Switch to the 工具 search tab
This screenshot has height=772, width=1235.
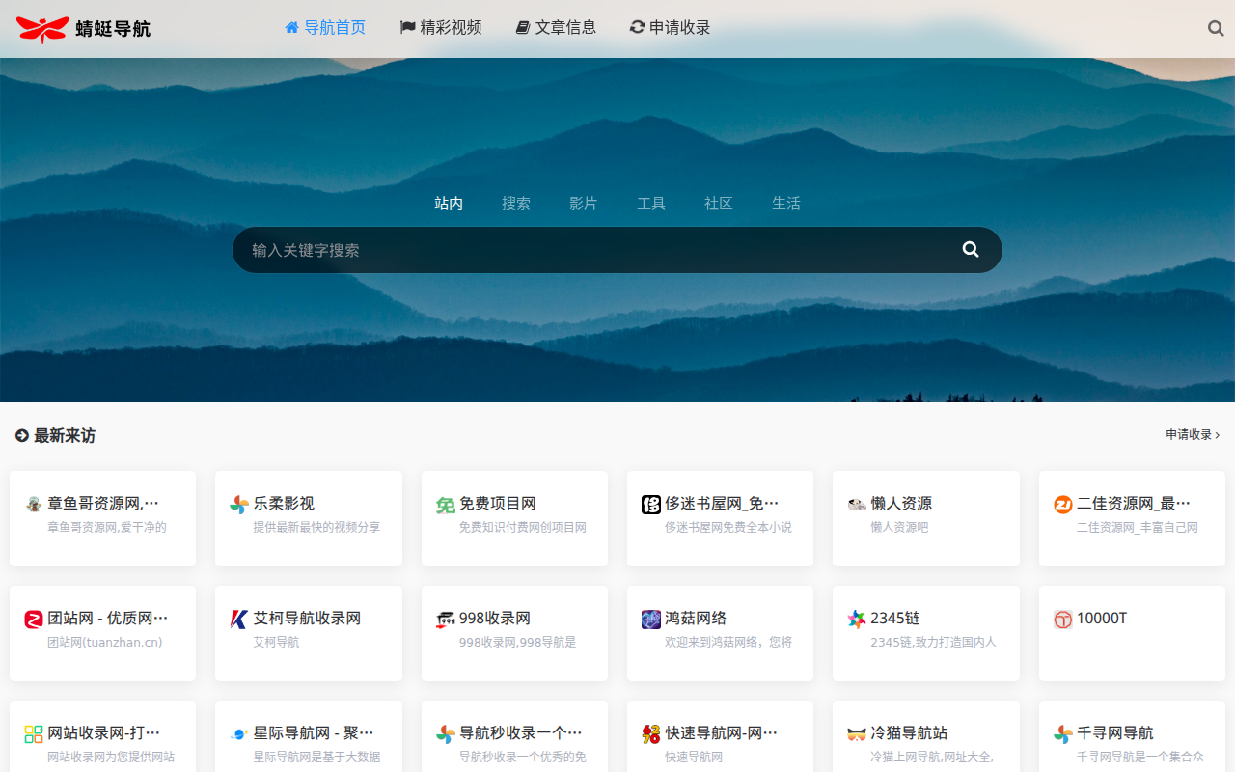tap(651, 204)
